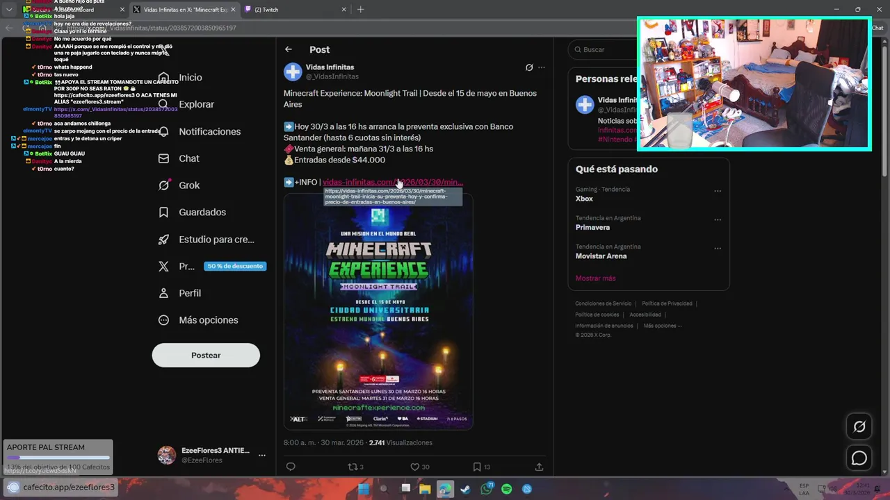Open the Movistar Arena trend
The height and width of the screenshot is (500, 890).
(x=601, y=256)
